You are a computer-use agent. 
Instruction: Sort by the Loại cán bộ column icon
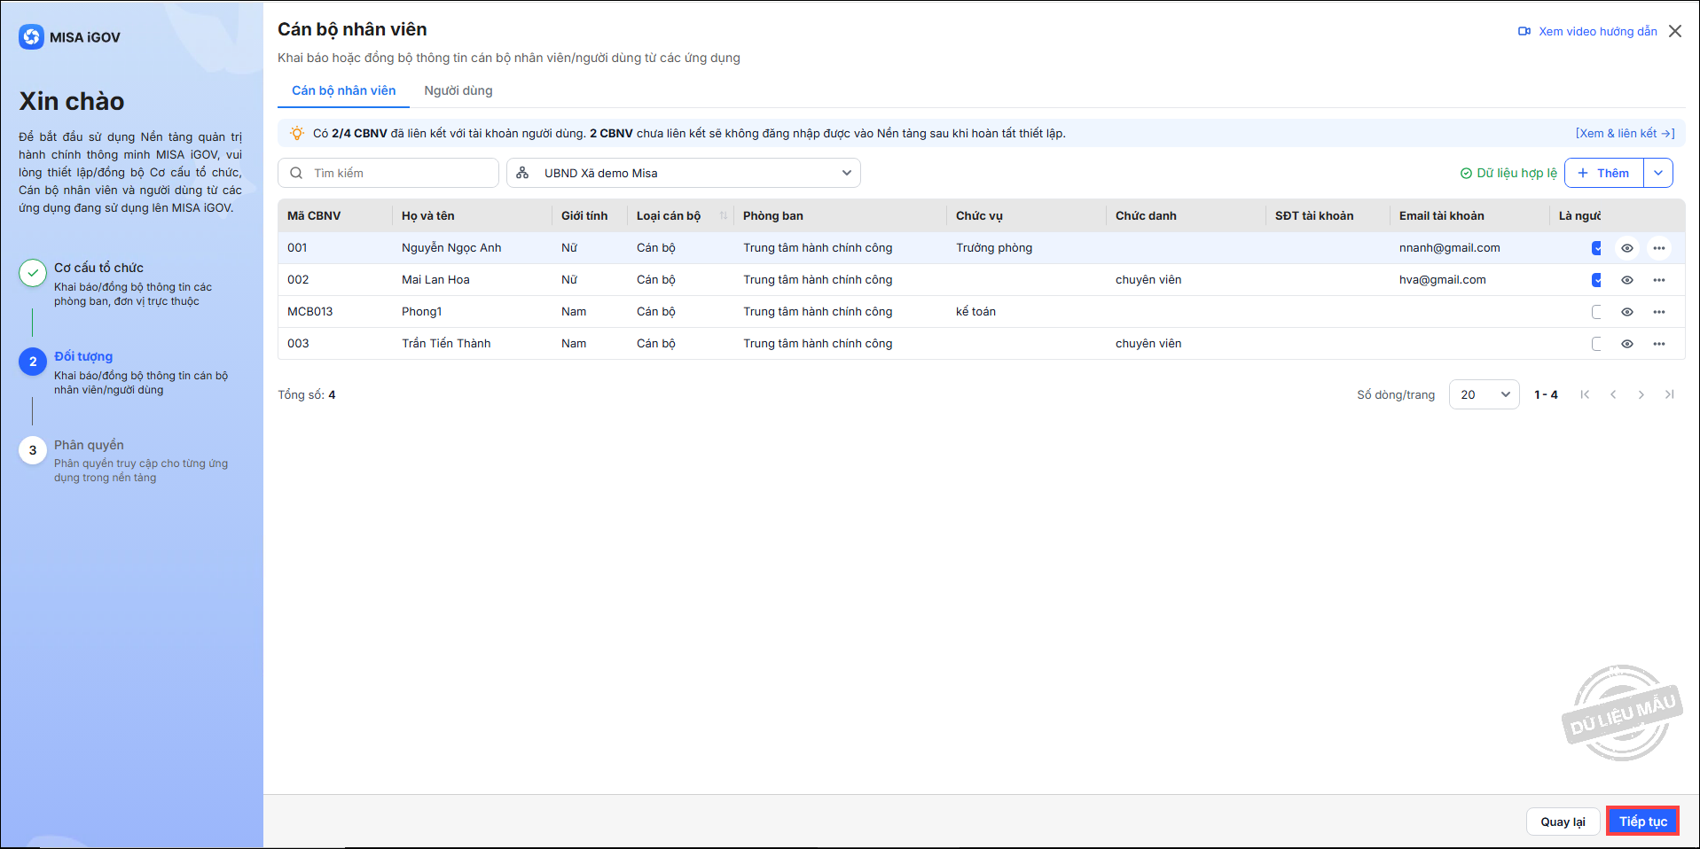pyautogui.click(x=724, y=215)
